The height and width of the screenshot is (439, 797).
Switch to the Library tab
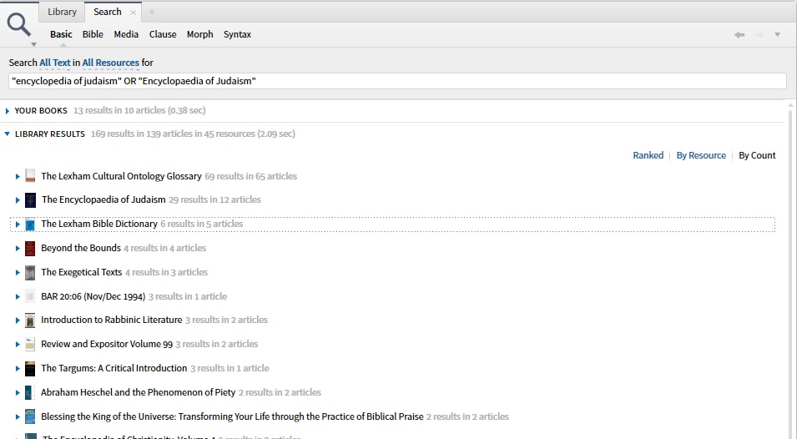[62, 12]
